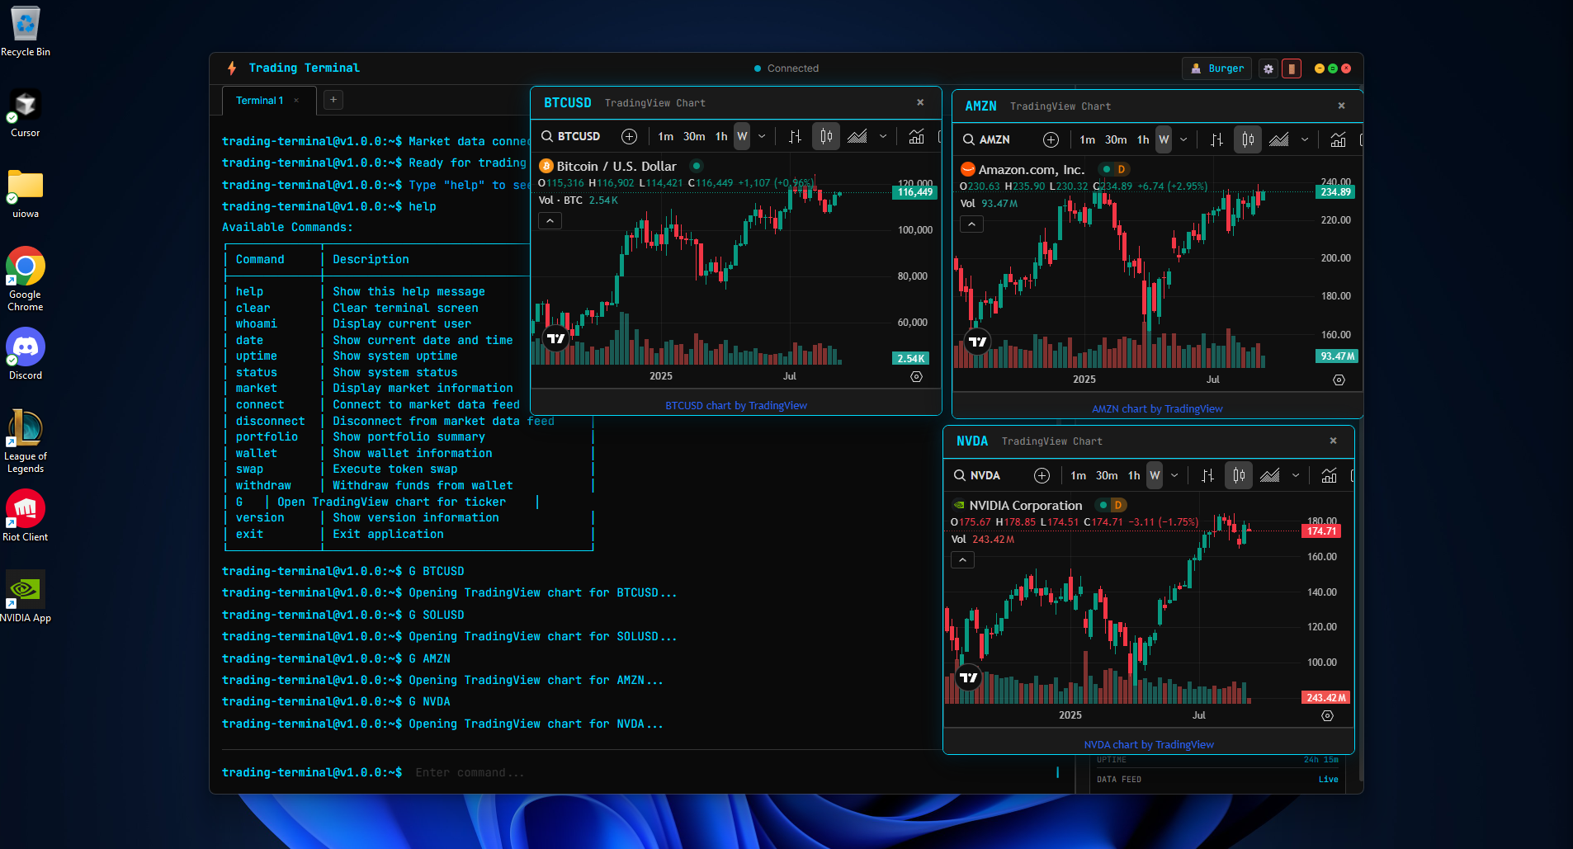Collapse legend arrow in NVDA chart
Viewport: 1573px width, 849px height.
tap(963, 560)
